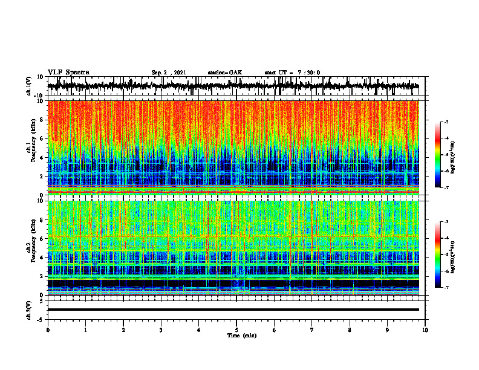
Task: Click the "8" kHz tick of ch.1 spectrogram
Action: (x=42, y=120)
